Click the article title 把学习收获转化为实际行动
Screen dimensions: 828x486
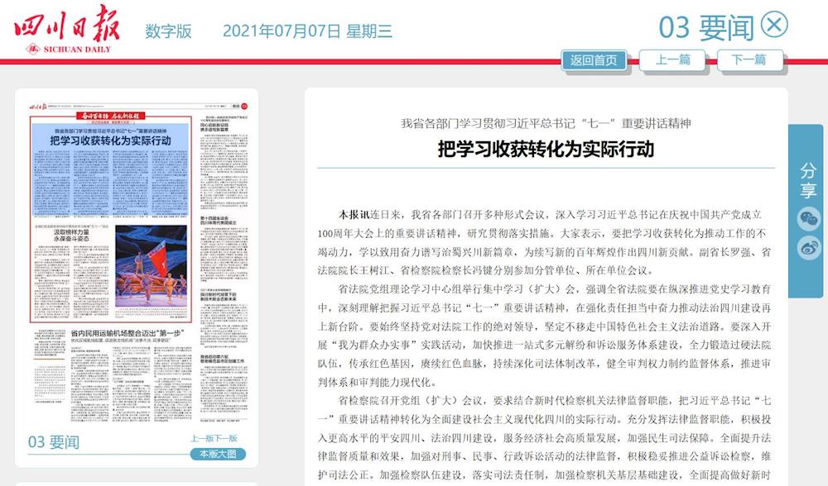point(546,149)
